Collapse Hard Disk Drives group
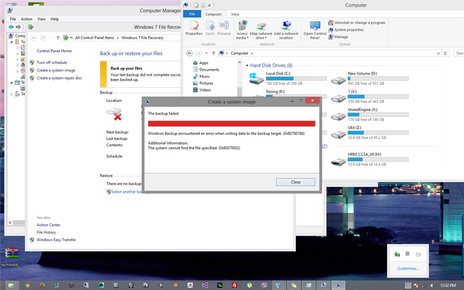This screenshot has width=464, height=290. pos(247,65)
